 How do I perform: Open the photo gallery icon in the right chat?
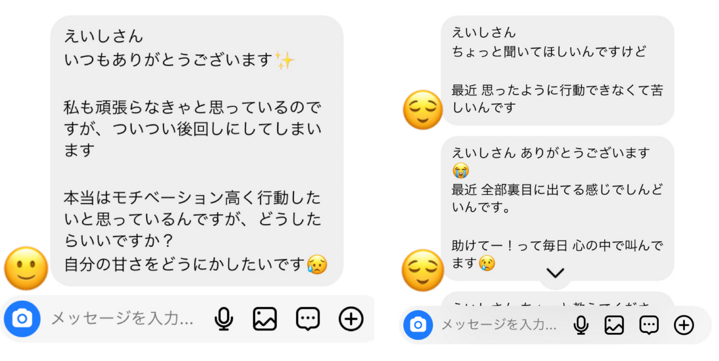coord(614,325)
